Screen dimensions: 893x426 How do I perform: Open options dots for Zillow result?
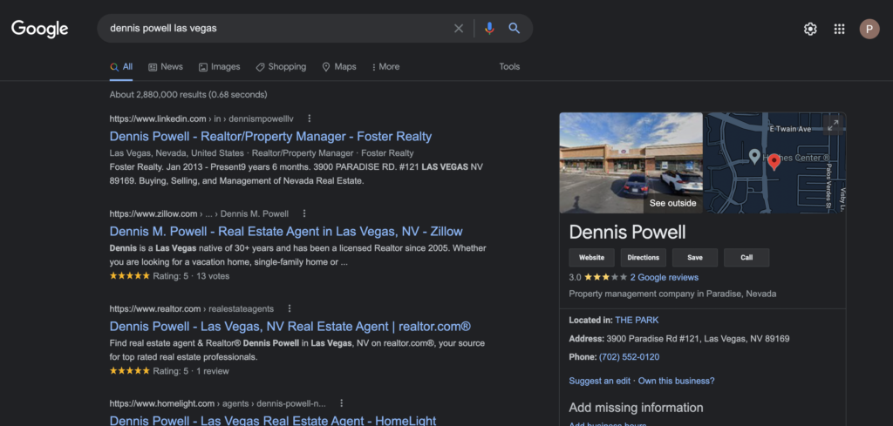coord(304,213)
